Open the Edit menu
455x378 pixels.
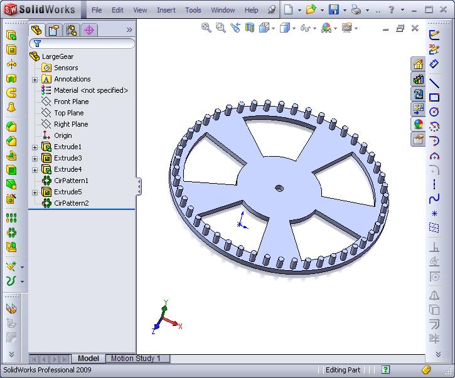pos(117,10)
